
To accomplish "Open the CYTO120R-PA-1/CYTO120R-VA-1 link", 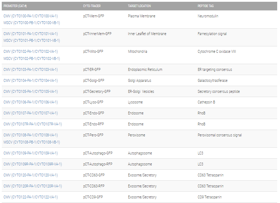I will [x=32, y=186].
